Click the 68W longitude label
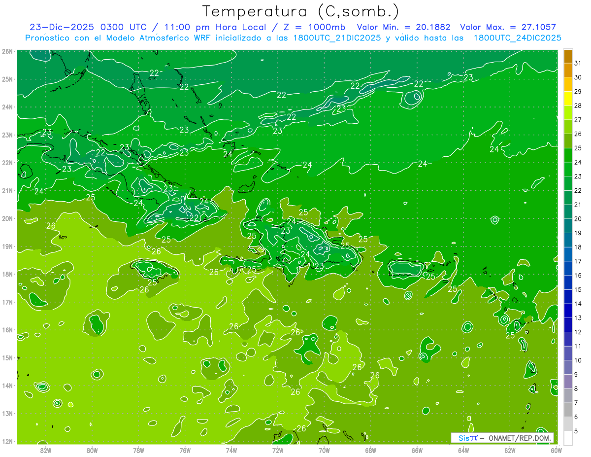 [370, 450]
